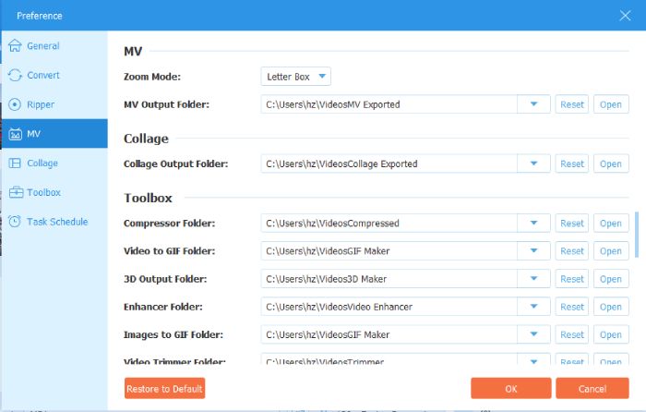Click the General home icon in sidebar
This screenshot has height=412, width=646.
15,46
